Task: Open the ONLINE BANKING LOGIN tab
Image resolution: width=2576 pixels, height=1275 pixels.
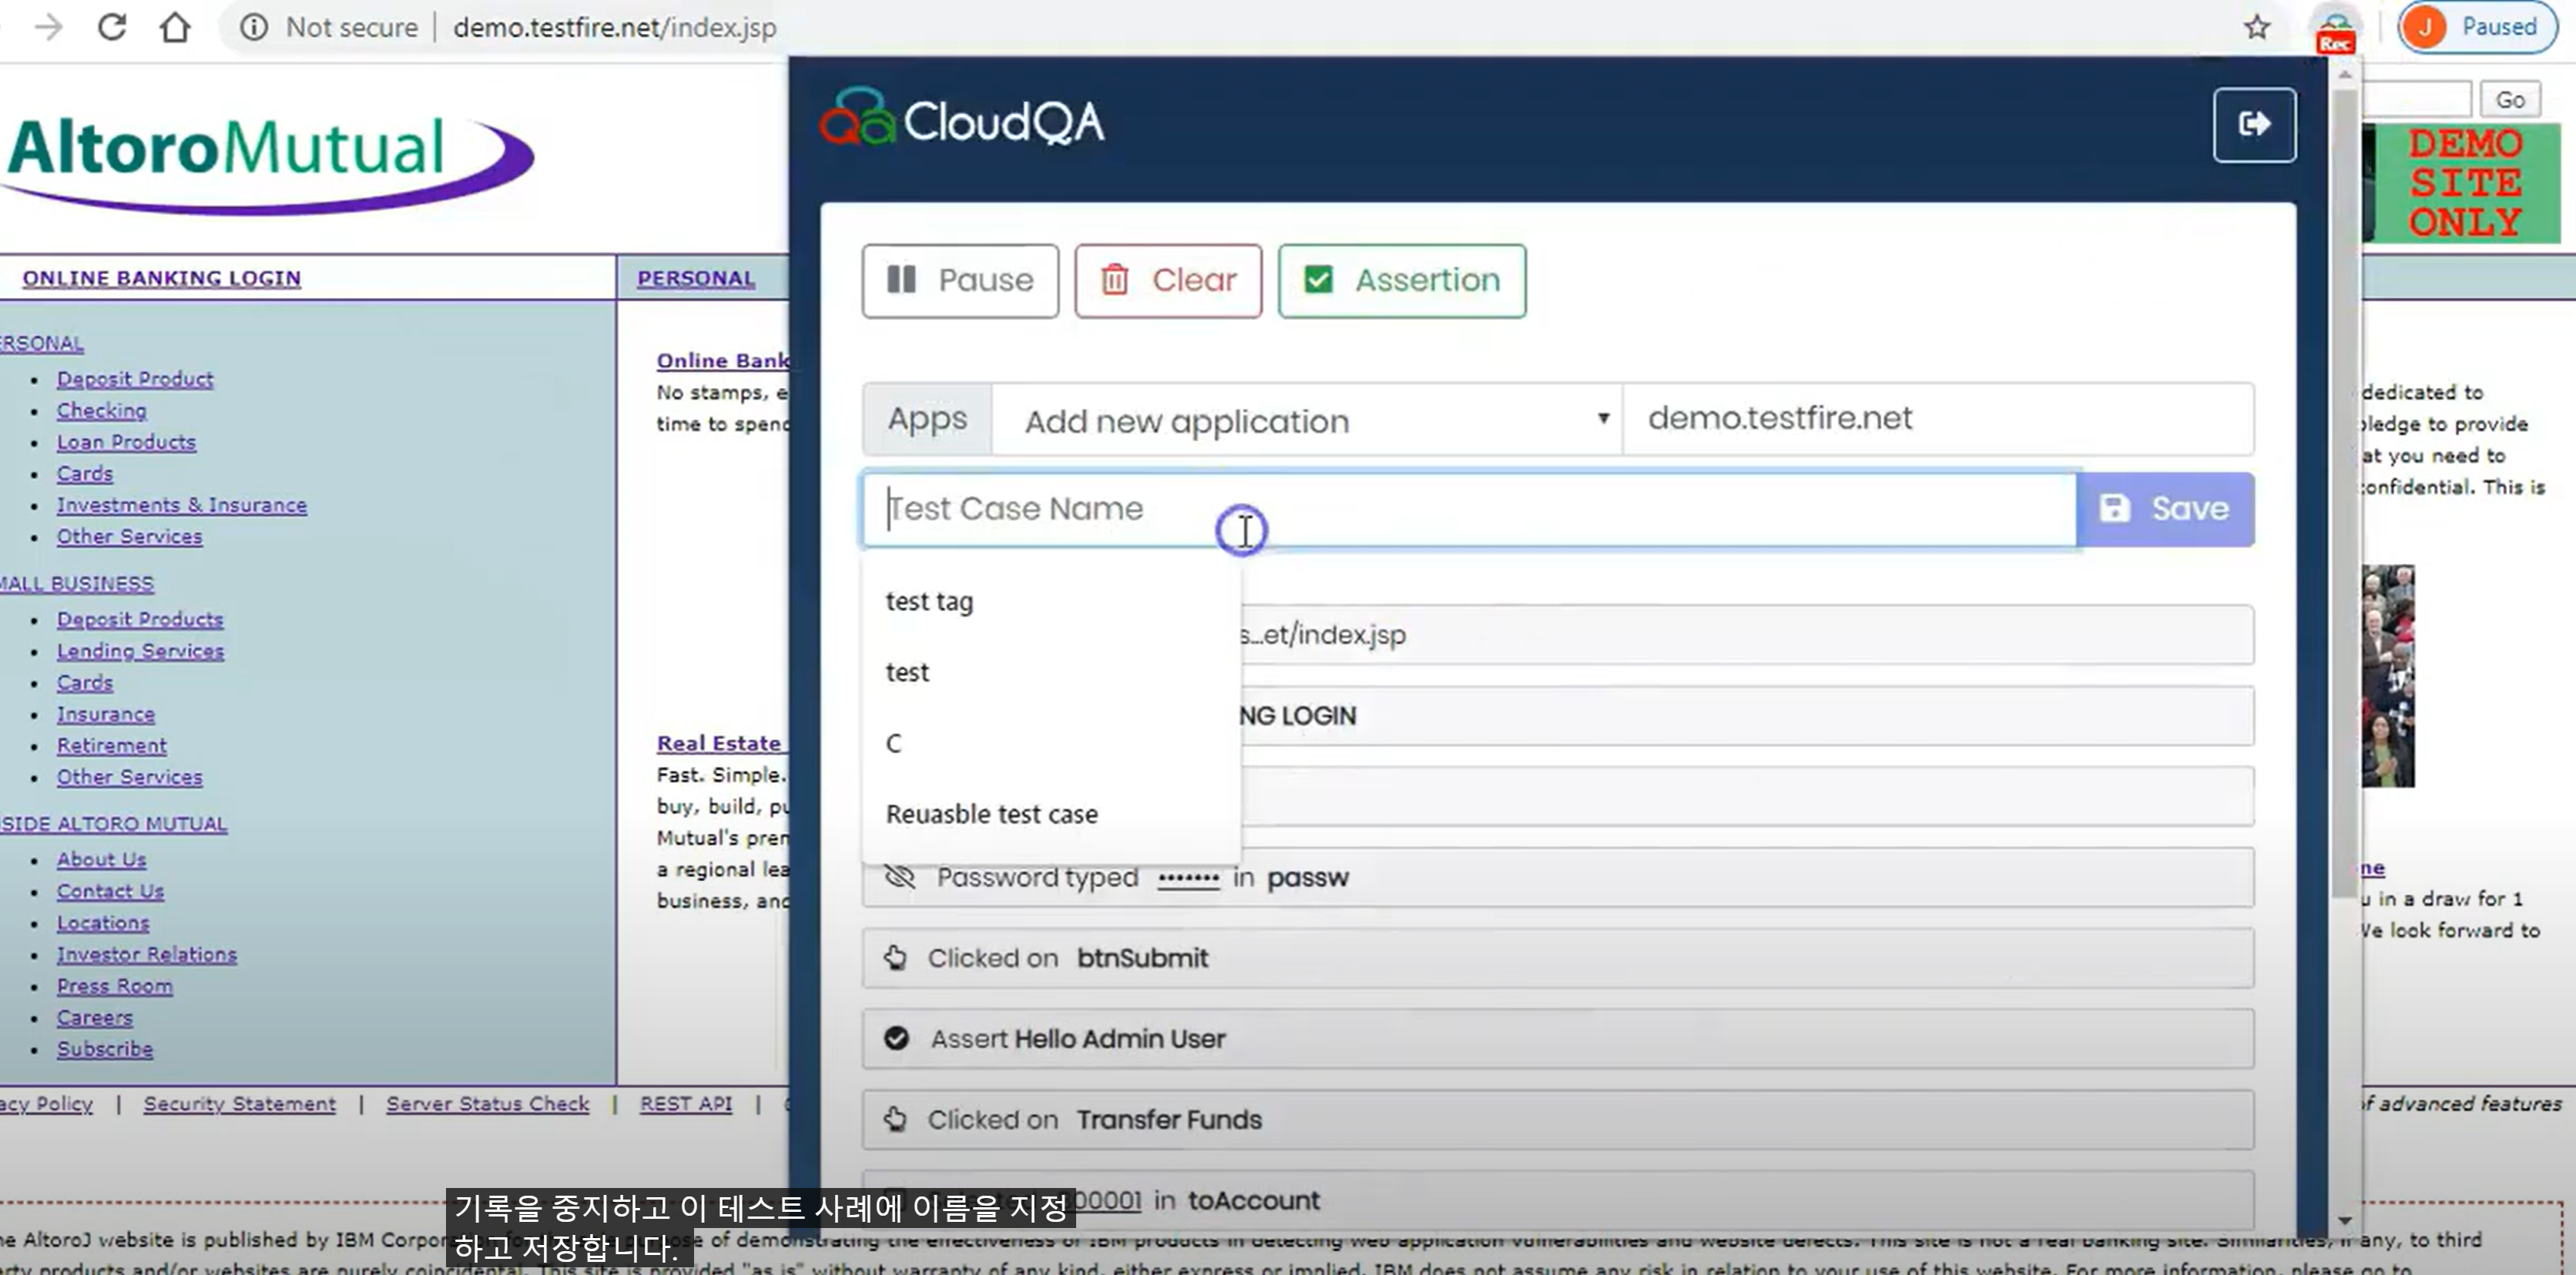Action: coord(161,279)
